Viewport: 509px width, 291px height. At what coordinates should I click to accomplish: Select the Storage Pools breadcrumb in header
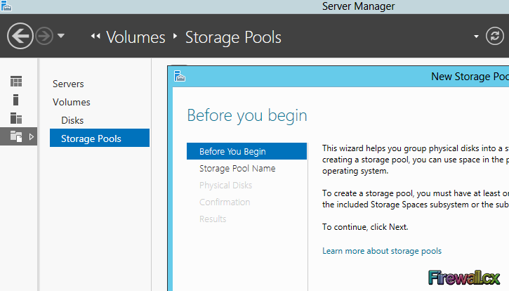coord(233,37)
